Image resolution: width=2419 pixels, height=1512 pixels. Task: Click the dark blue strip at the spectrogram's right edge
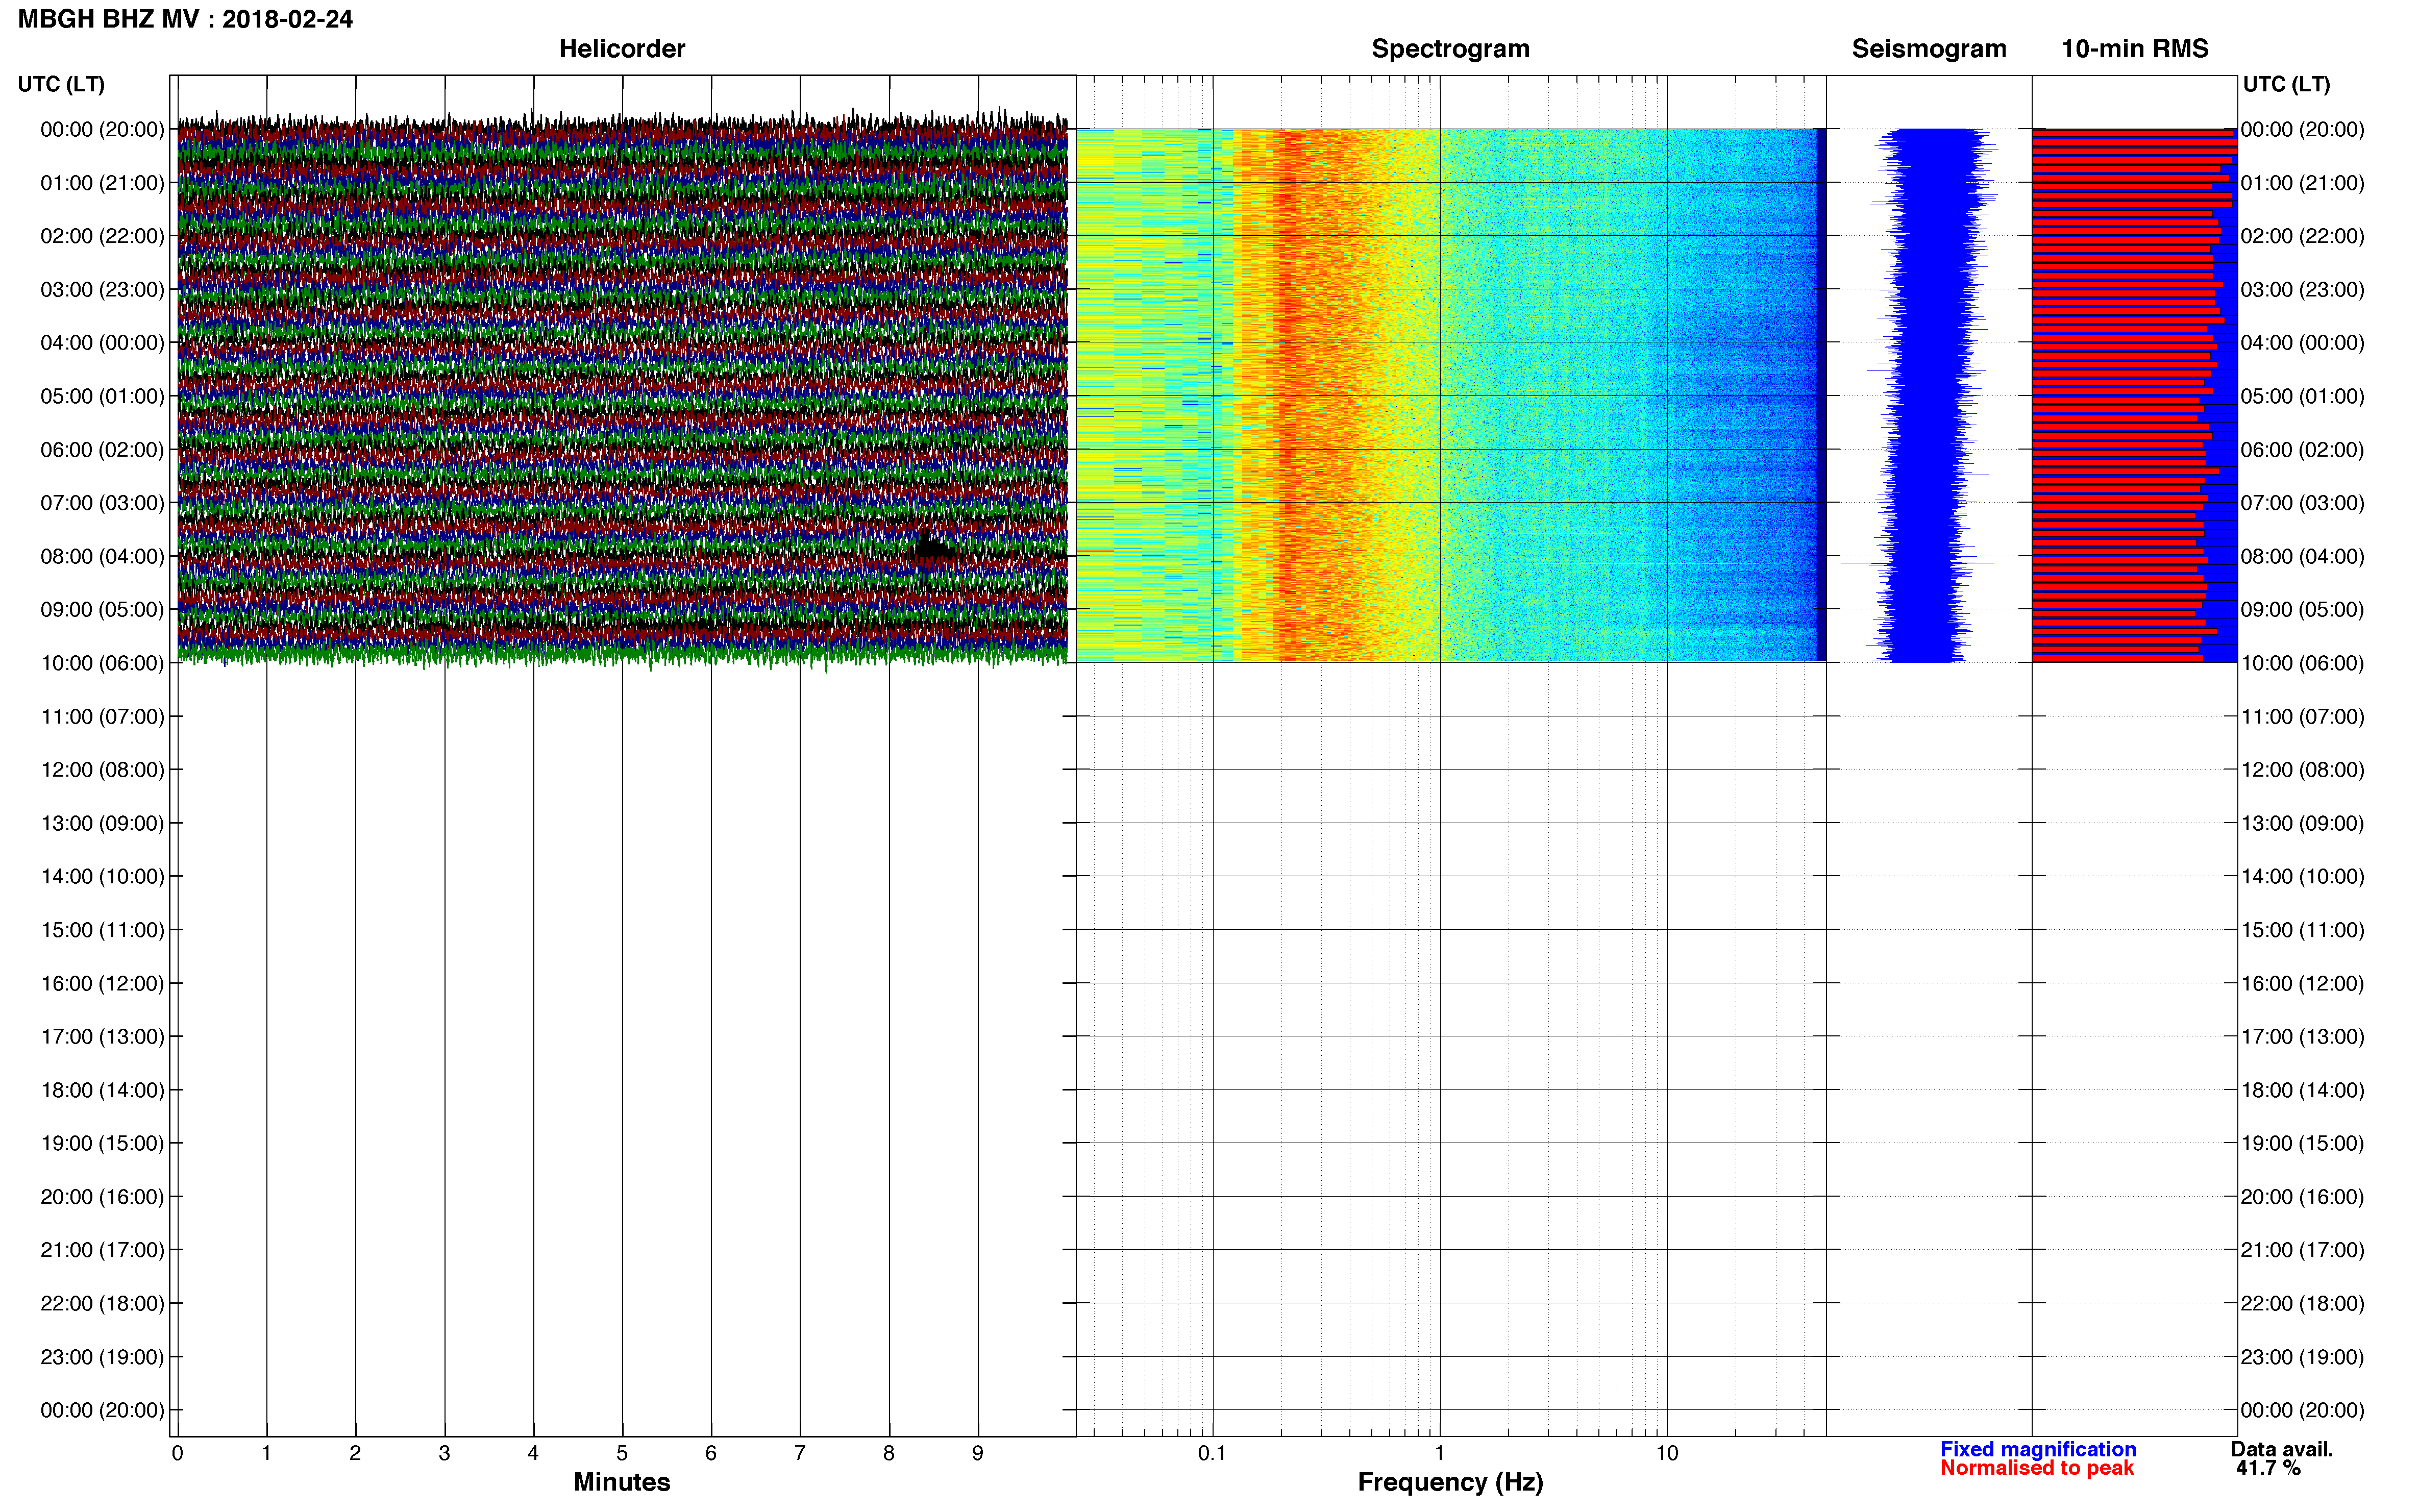[x=1821, y=395]
